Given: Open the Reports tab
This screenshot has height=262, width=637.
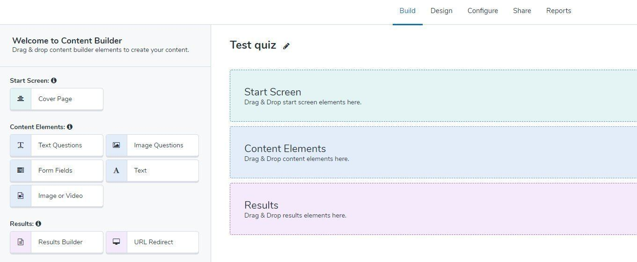Looking at the screenshot, I should point(558,11).
